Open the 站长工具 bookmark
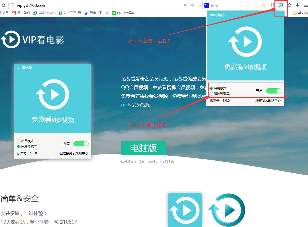308x227 pixels. (70, 13)
